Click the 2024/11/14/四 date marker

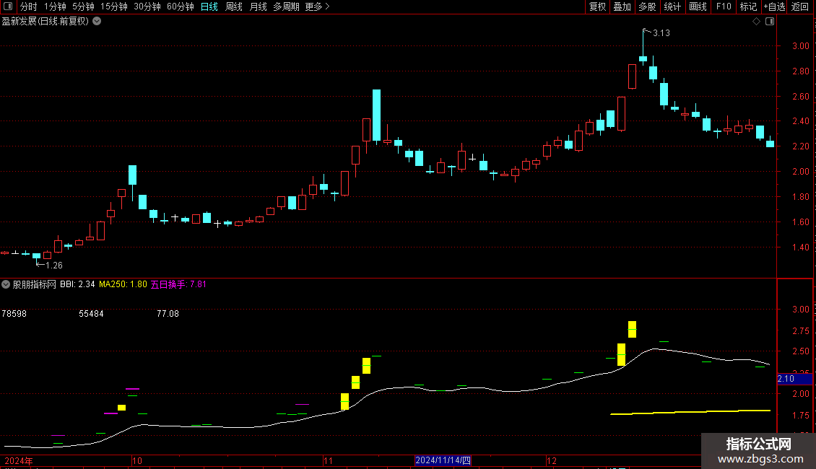pos(443,460)
